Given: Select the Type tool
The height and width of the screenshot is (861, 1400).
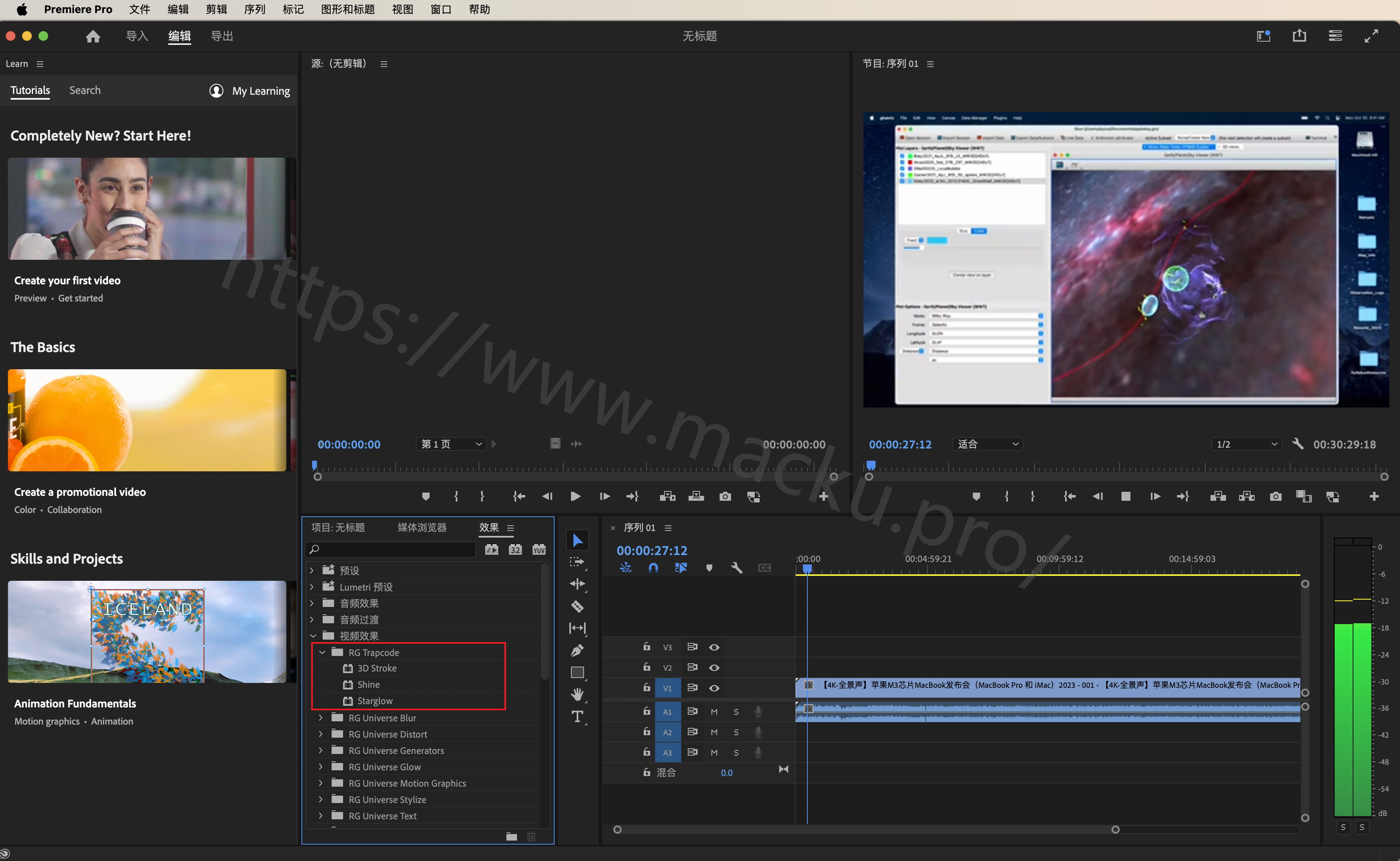Looking at the screenshot, I should point(577,716).
